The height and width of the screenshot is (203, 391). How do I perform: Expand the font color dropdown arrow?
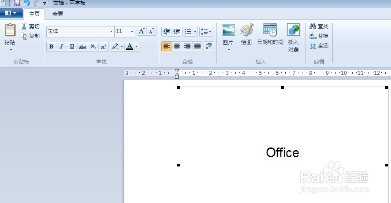coord(136,47)
